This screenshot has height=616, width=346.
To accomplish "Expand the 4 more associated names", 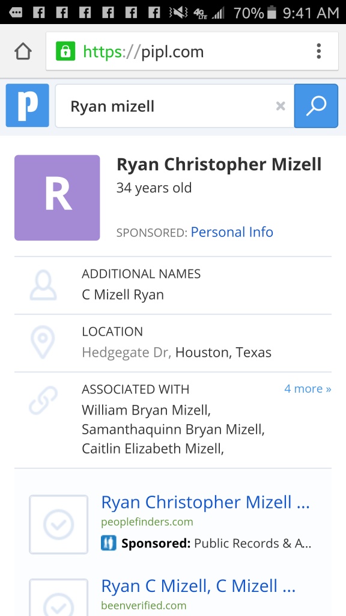I will point(308,389).
